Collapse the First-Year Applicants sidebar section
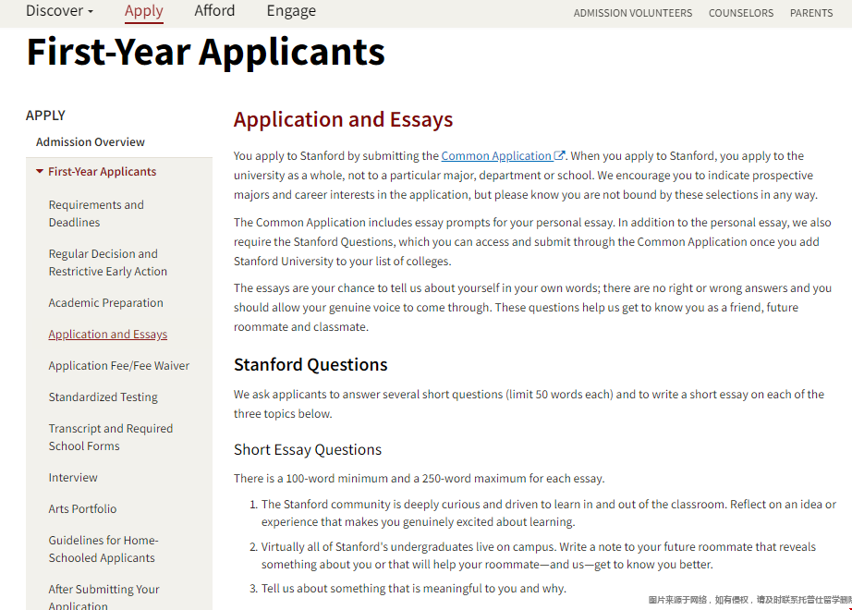 [x=40, y=172]
